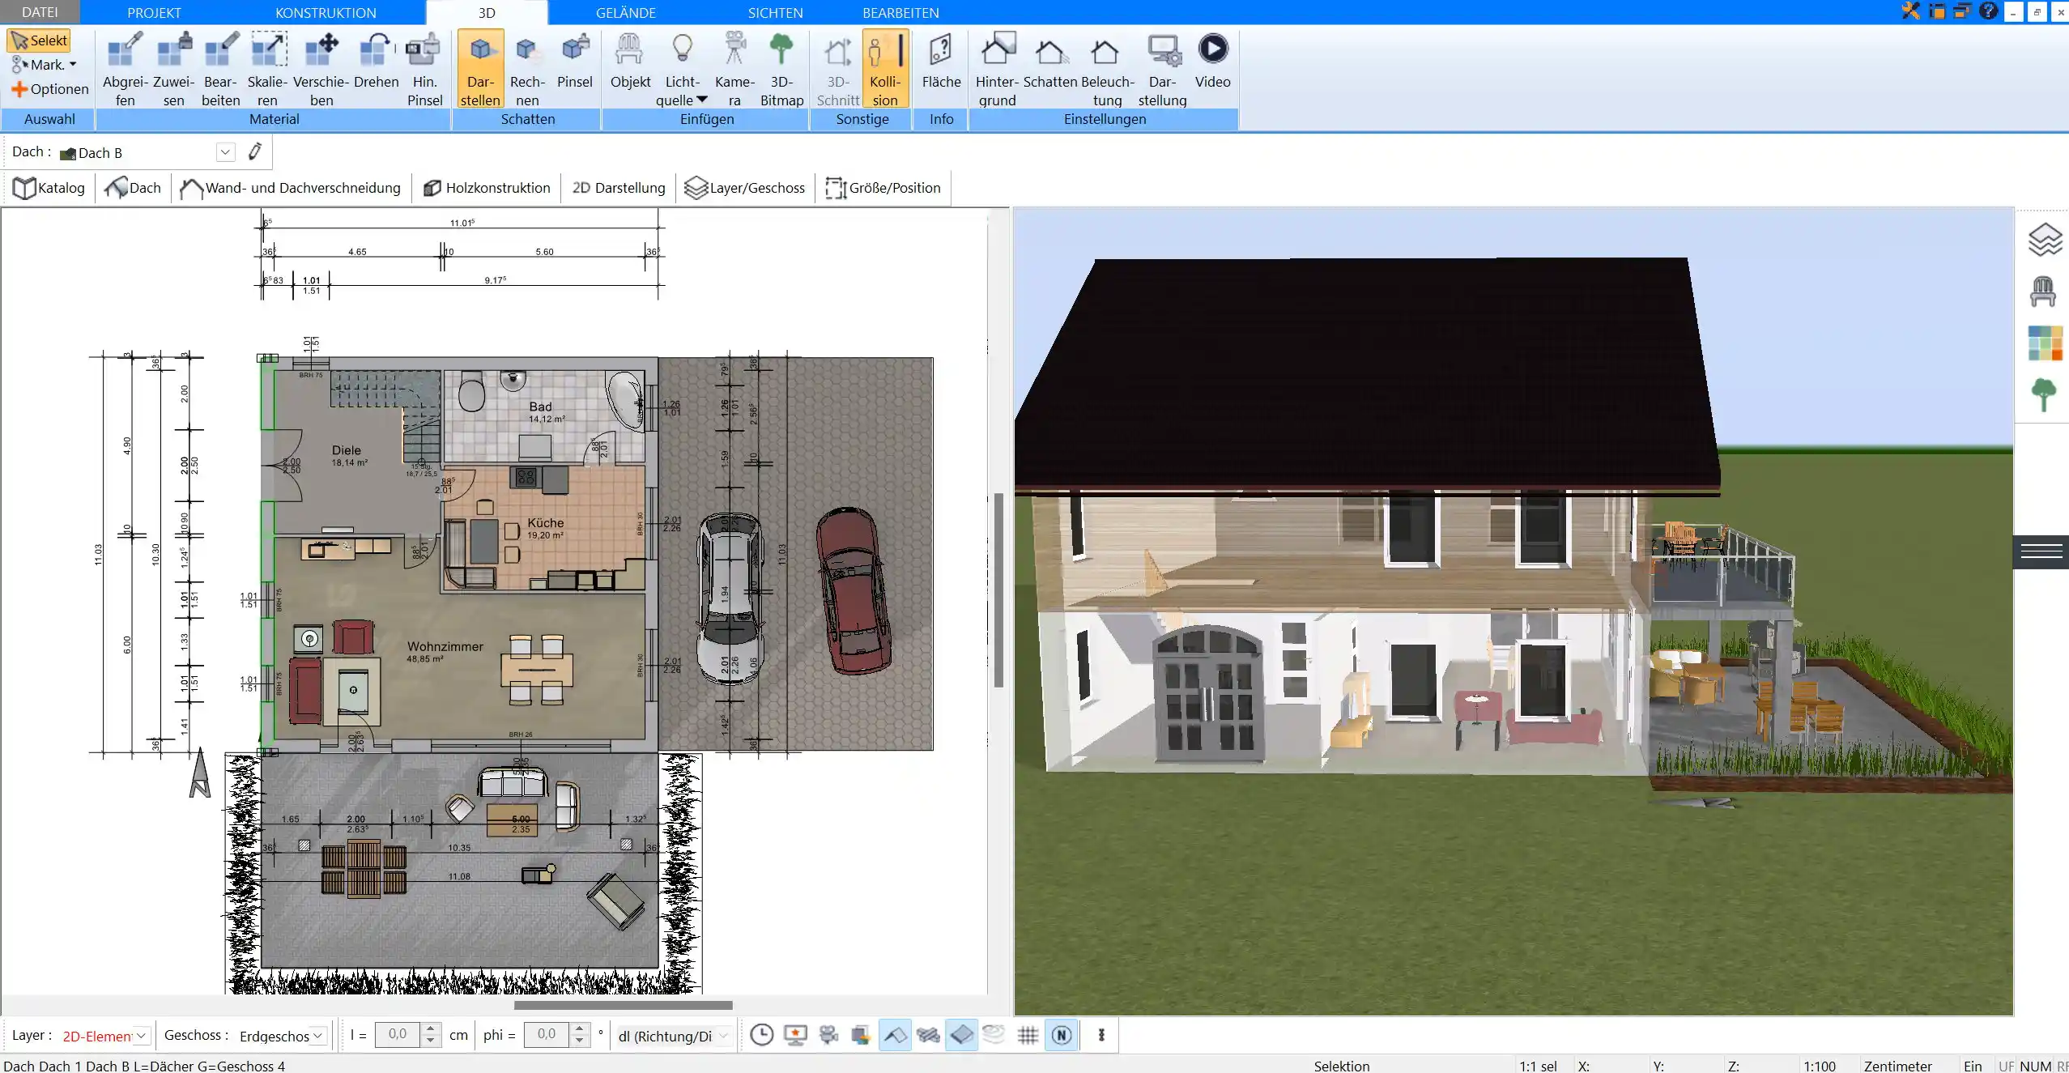This screenshot has width=2069, height=1073.
Task: Switch to the BEARBEITEN ribbon tab
Action: point(900,13)
